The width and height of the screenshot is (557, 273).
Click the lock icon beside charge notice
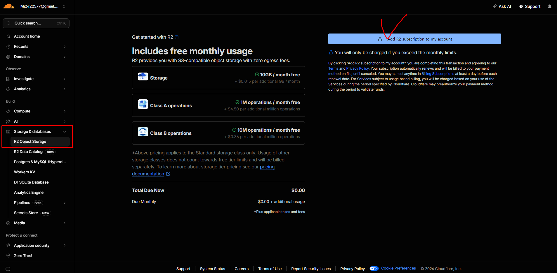(x=331, y=52)
